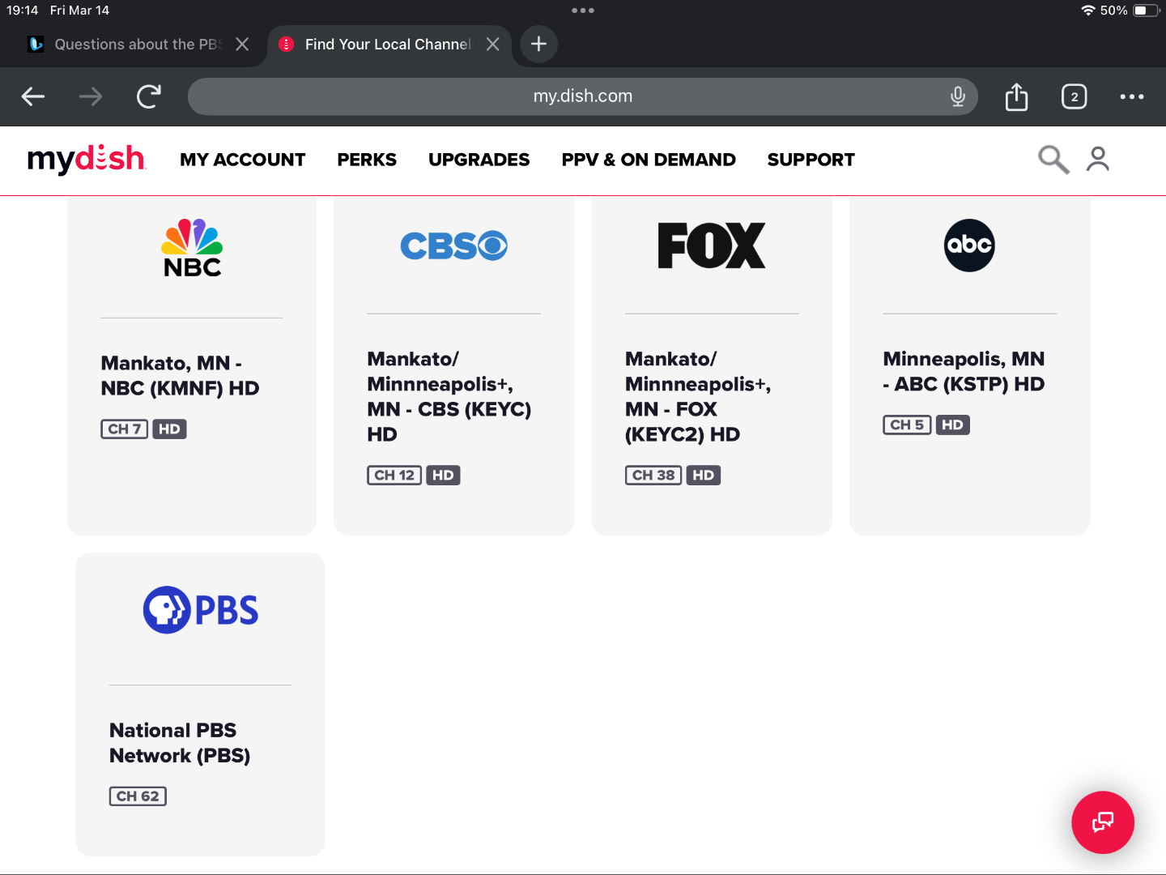Go to the UPGRADES section
Viewport: 1166px width, 875px height.
point(479,160)
